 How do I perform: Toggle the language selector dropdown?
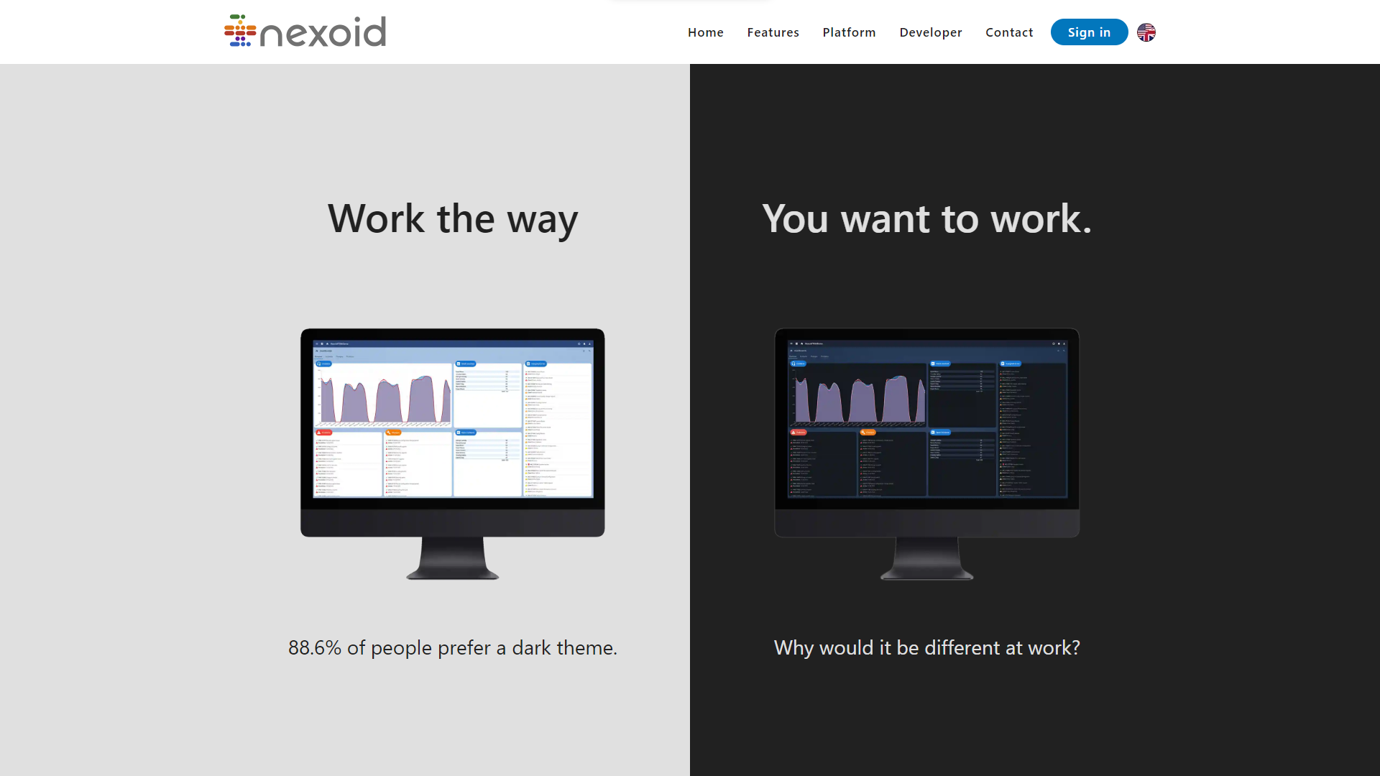point(1148,32)
